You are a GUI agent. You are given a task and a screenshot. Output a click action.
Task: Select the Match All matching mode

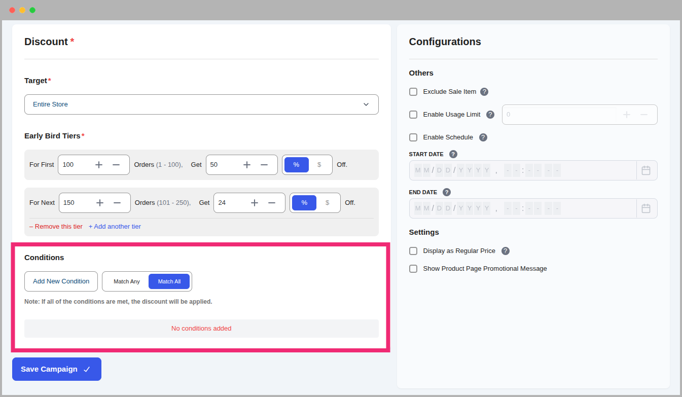169,281
